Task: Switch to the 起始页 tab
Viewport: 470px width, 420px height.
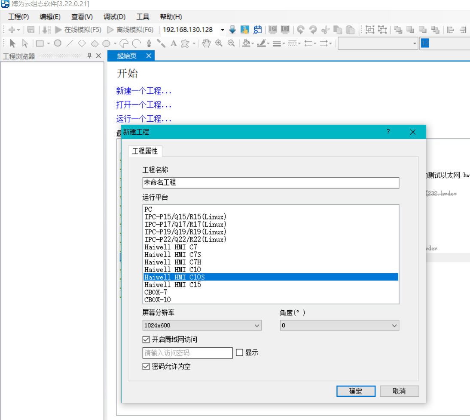Action: pyautogui.click(x=127, y=56)
